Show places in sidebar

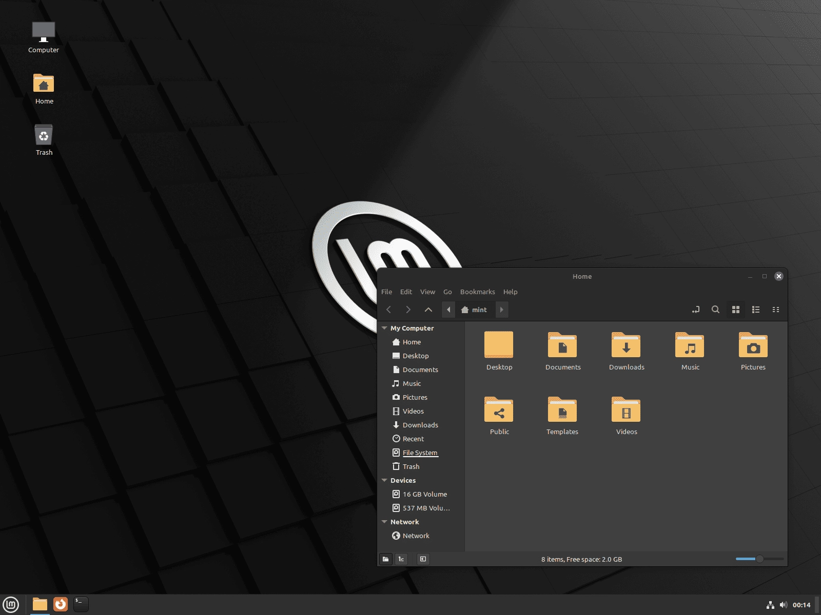click(385, 559)
